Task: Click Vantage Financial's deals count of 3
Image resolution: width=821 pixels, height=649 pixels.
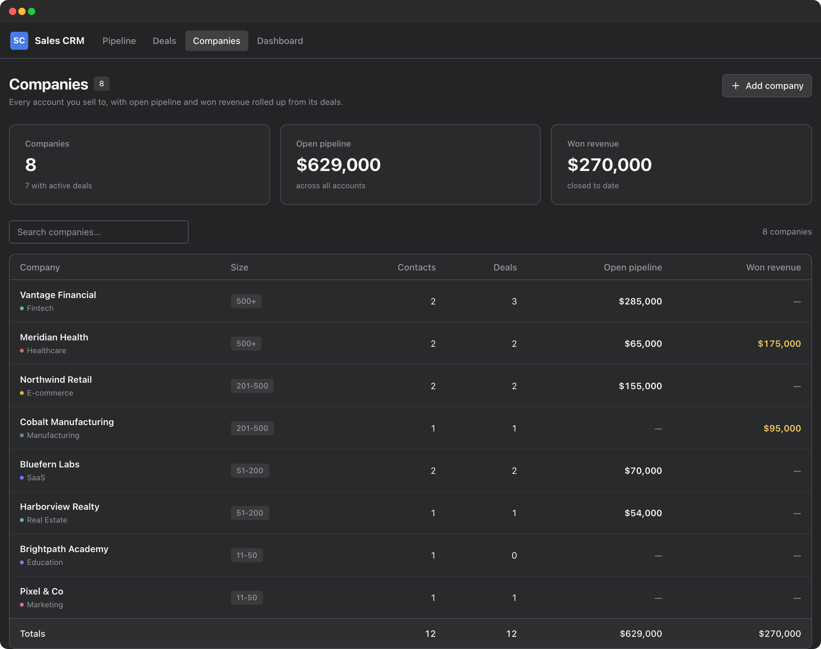Action: coord(514,301)
